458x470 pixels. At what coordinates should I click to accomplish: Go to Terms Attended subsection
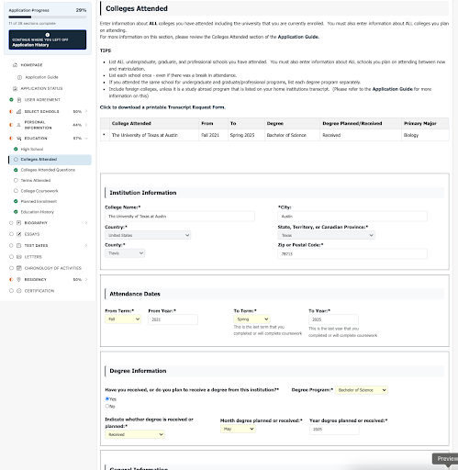pos(36,180)
